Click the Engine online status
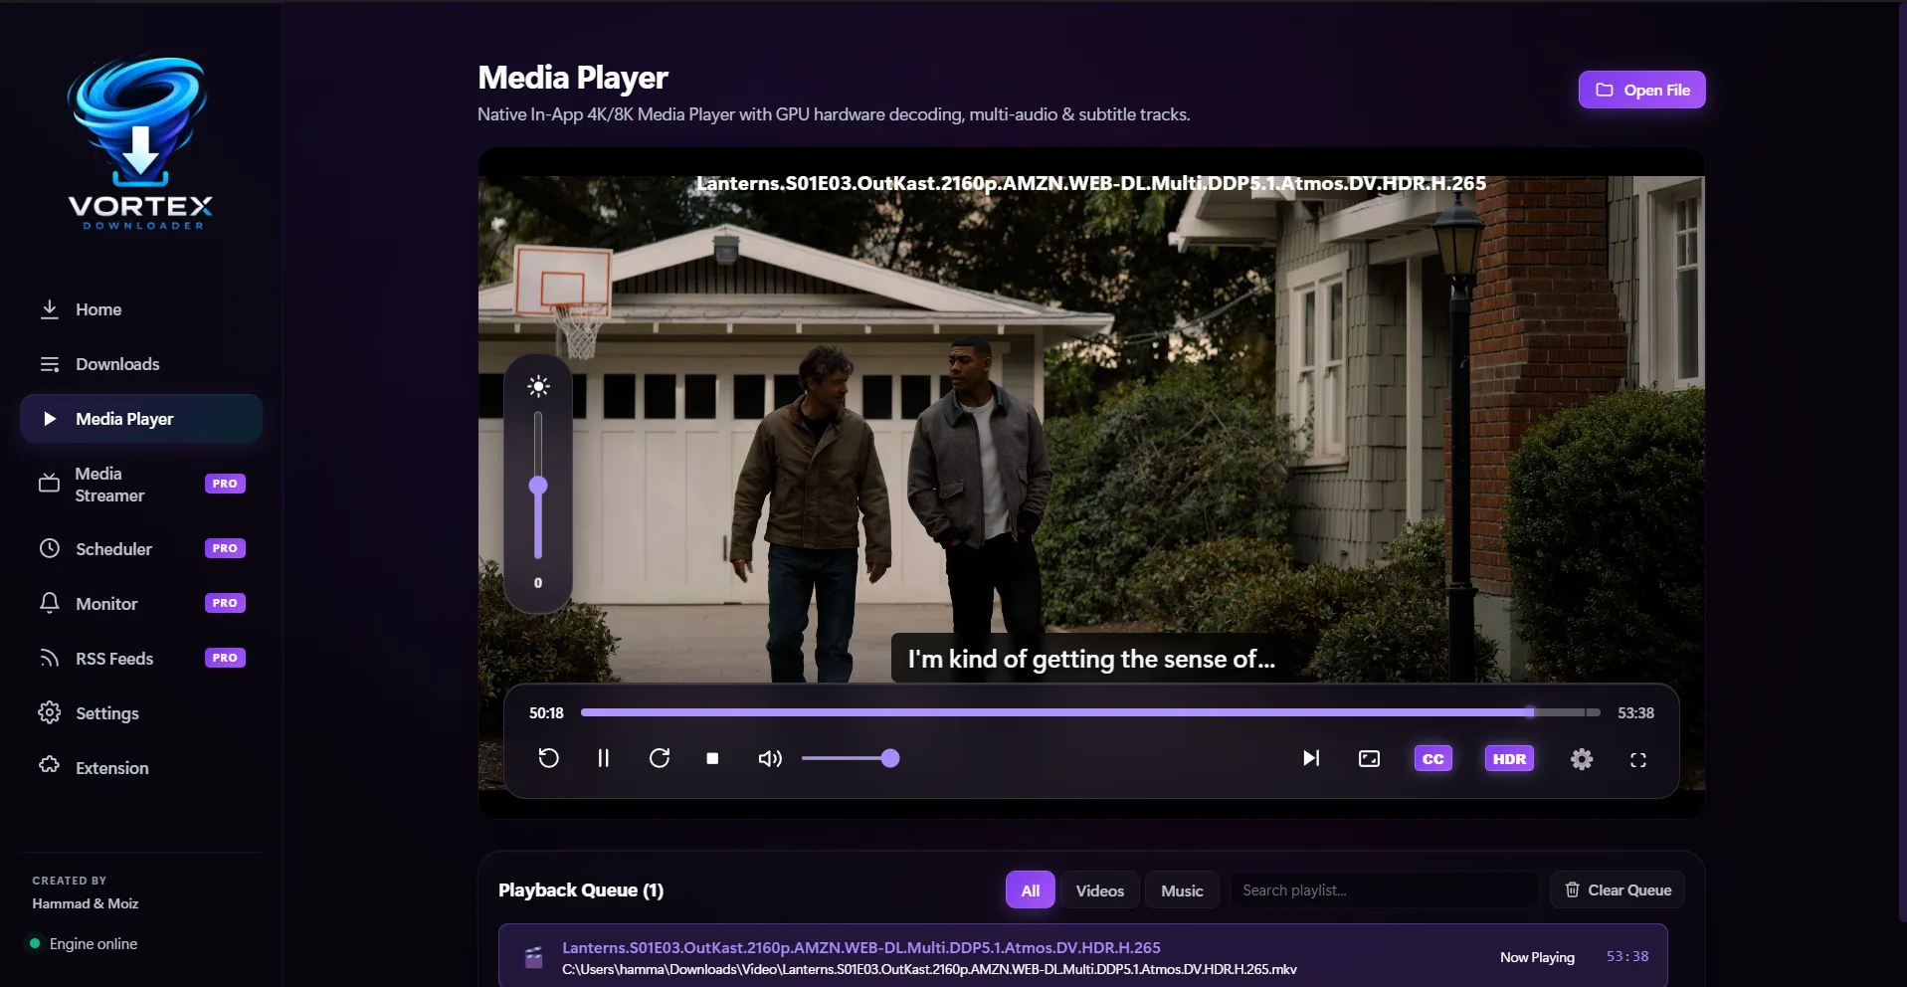This screenshot has width=1907, height=987. (x=84, y=943)
